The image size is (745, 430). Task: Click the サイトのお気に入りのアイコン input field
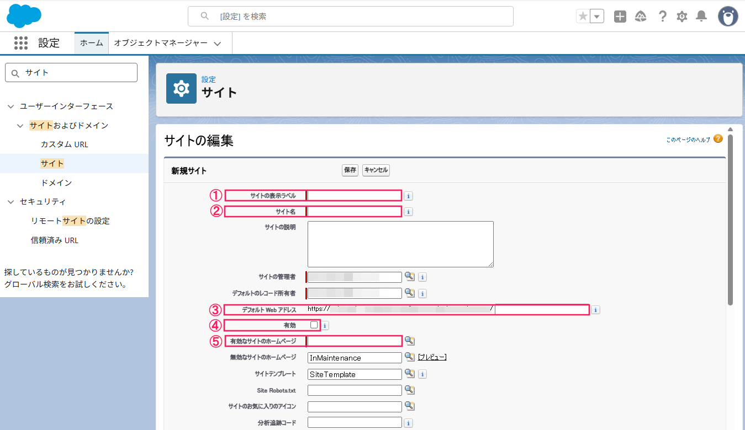click(355, 407)
